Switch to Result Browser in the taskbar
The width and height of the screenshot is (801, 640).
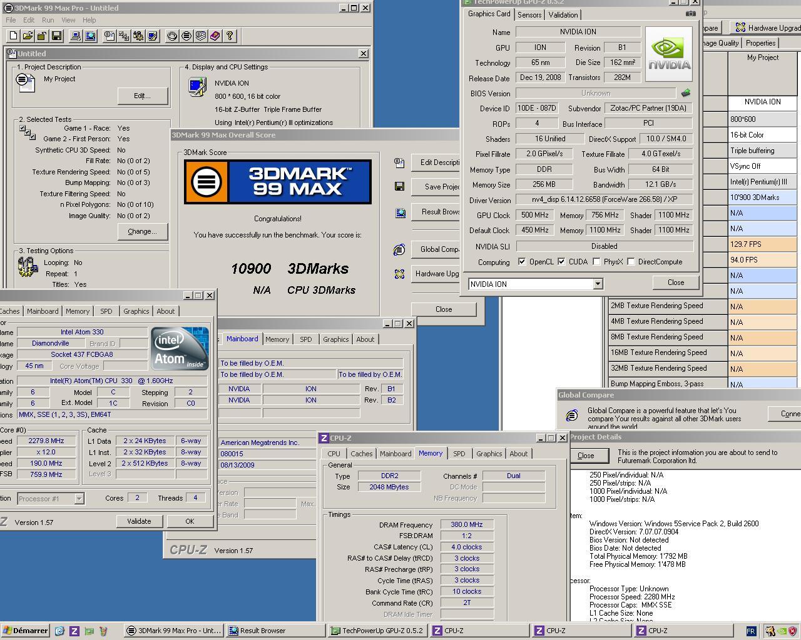click(275, 631)
